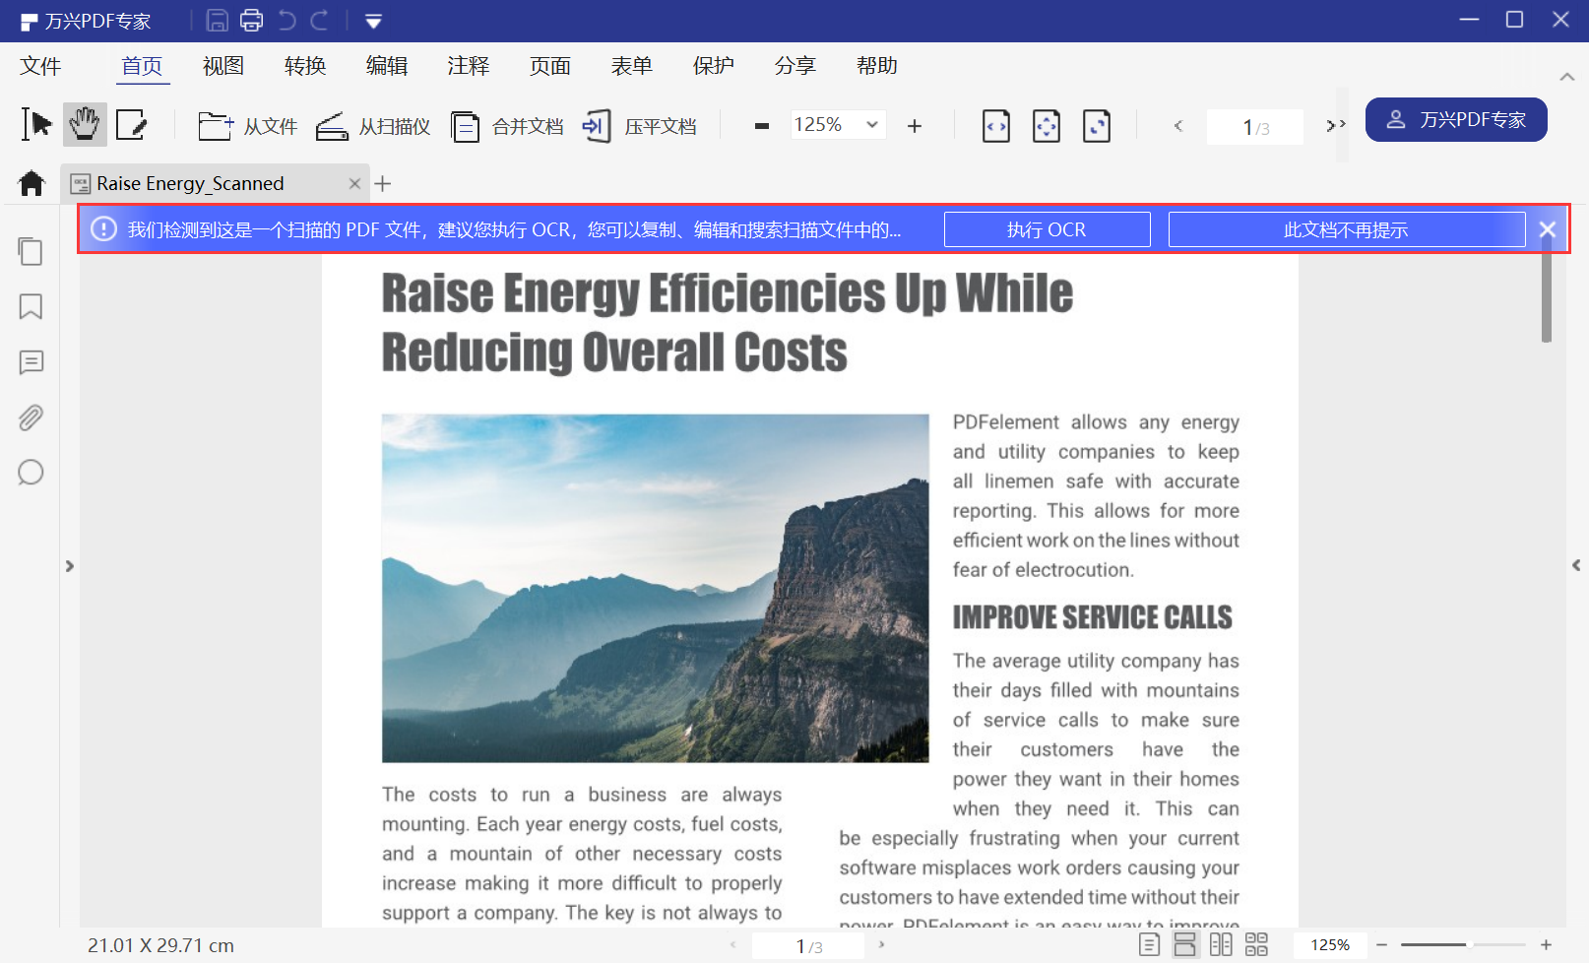
Task: Open the bookmarks sidebar panel
Action: click(x=31, y=307)
